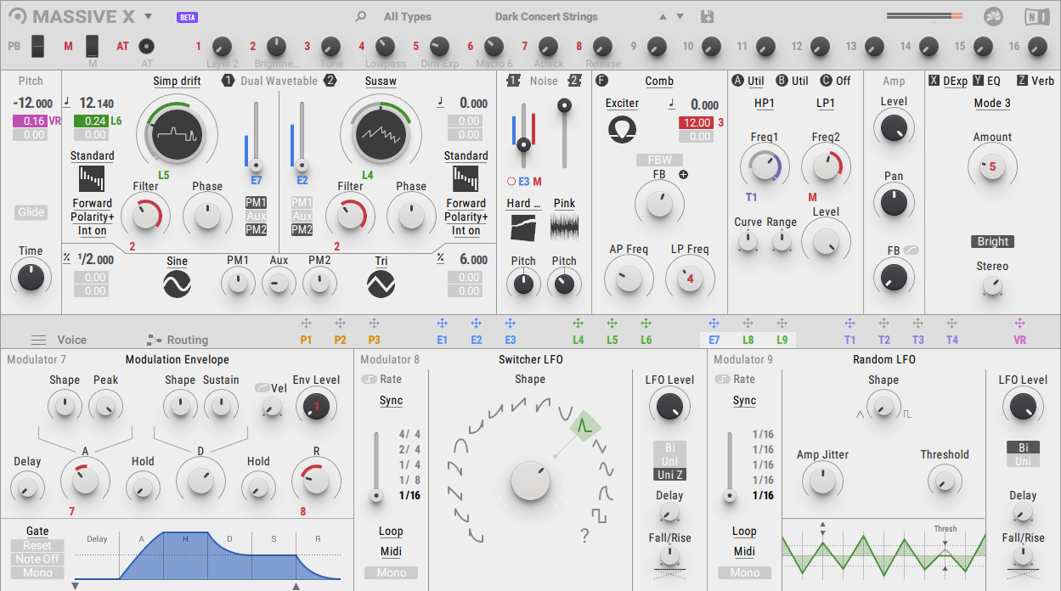Open the All Types filter dropdown

(x=407, y=17)
